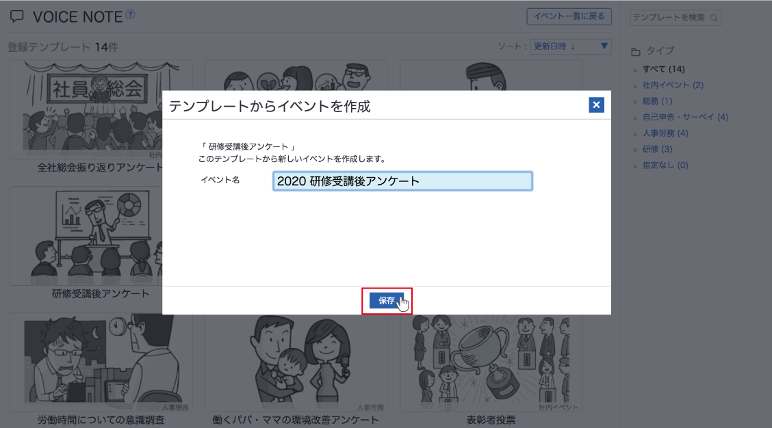Select 指定なし (0) filter
Viewport: 772px width, 428px height.
pyautogui.click(x=665, y=165)
